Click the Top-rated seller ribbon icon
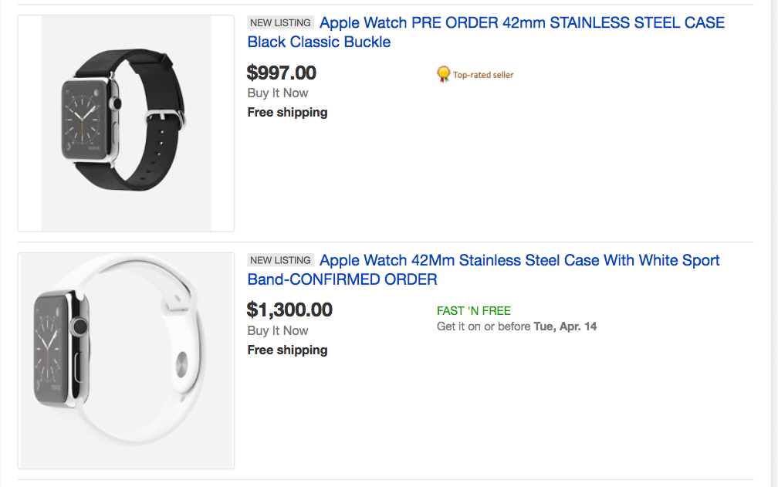This screenshot has width=778, height=487. [443, 74]
